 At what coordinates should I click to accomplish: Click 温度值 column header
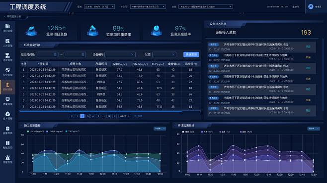(191, 64)
